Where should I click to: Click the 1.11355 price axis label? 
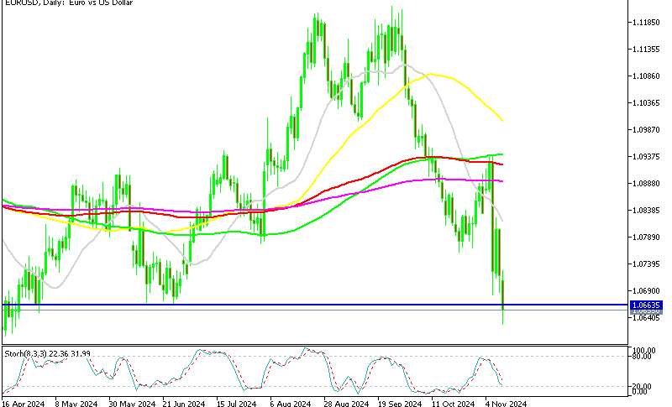click(x=646, y=50)
